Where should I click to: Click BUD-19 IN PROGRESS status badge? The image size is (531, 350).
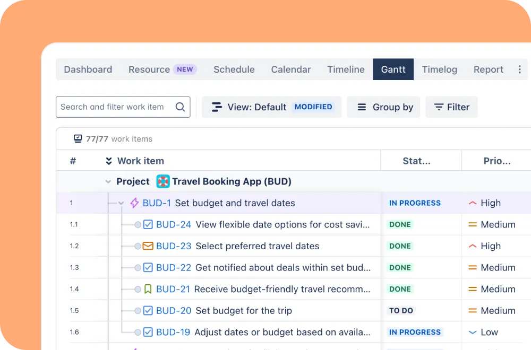[415, 332]
